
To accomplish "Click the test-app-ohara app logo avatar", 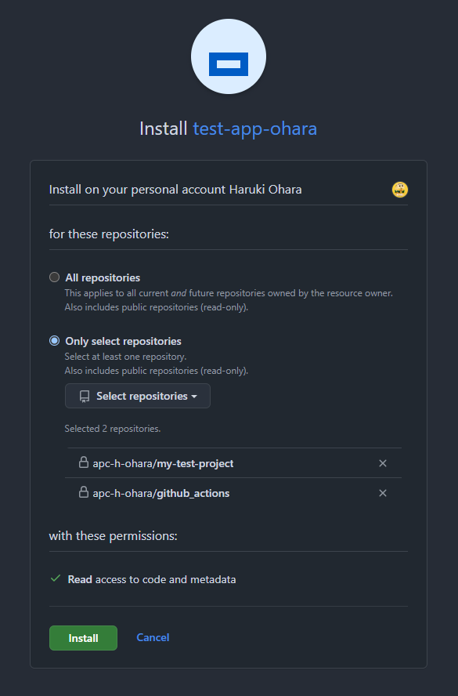I will coord(229,56).
